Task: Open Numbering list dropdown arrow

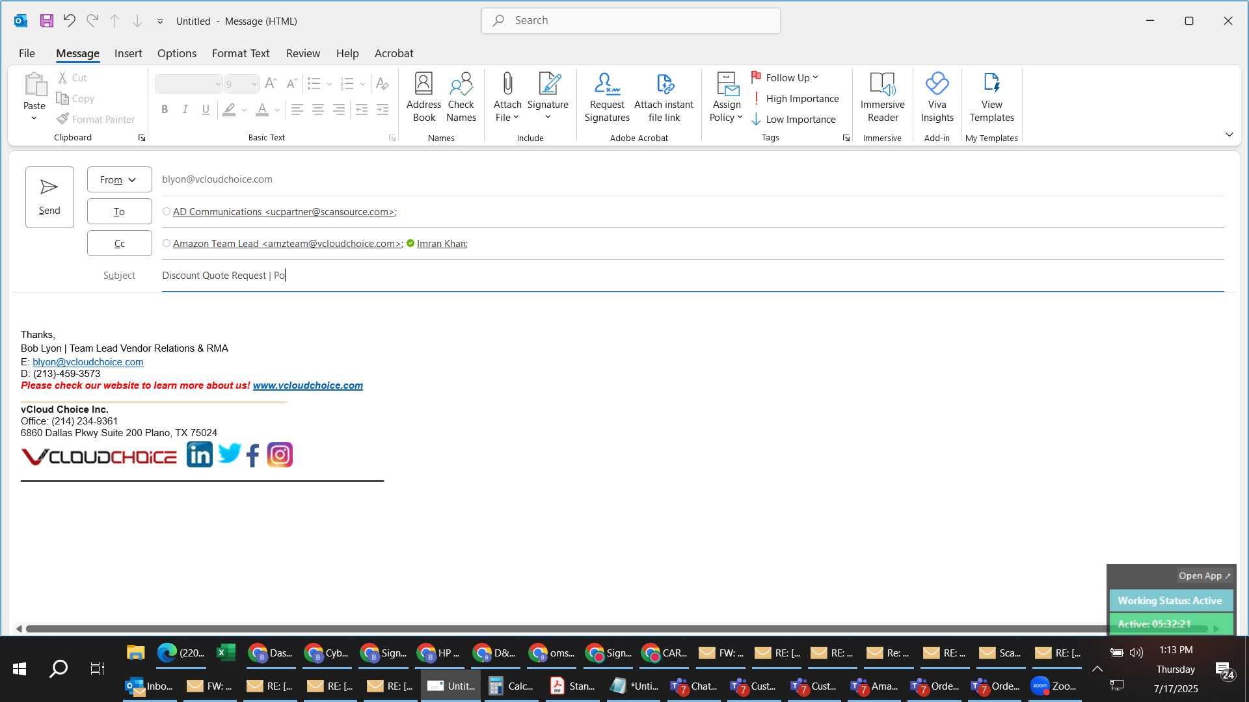Action: pos(362,84)
